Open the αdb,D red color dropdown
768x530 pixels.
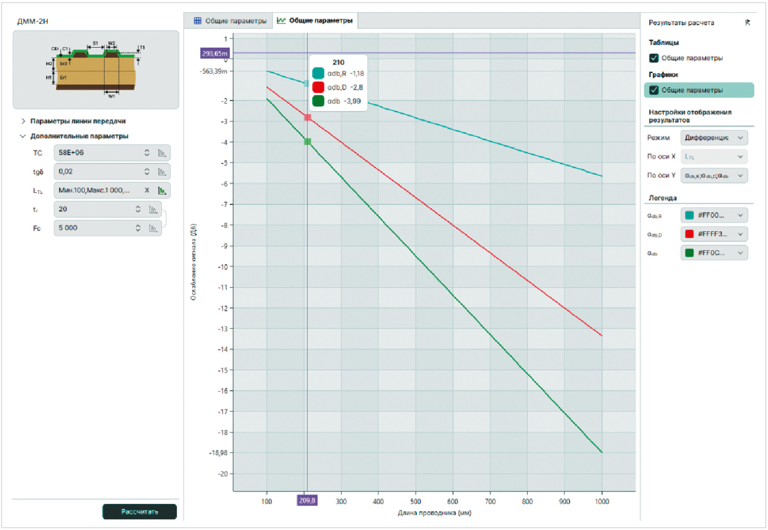coord(714,234)
